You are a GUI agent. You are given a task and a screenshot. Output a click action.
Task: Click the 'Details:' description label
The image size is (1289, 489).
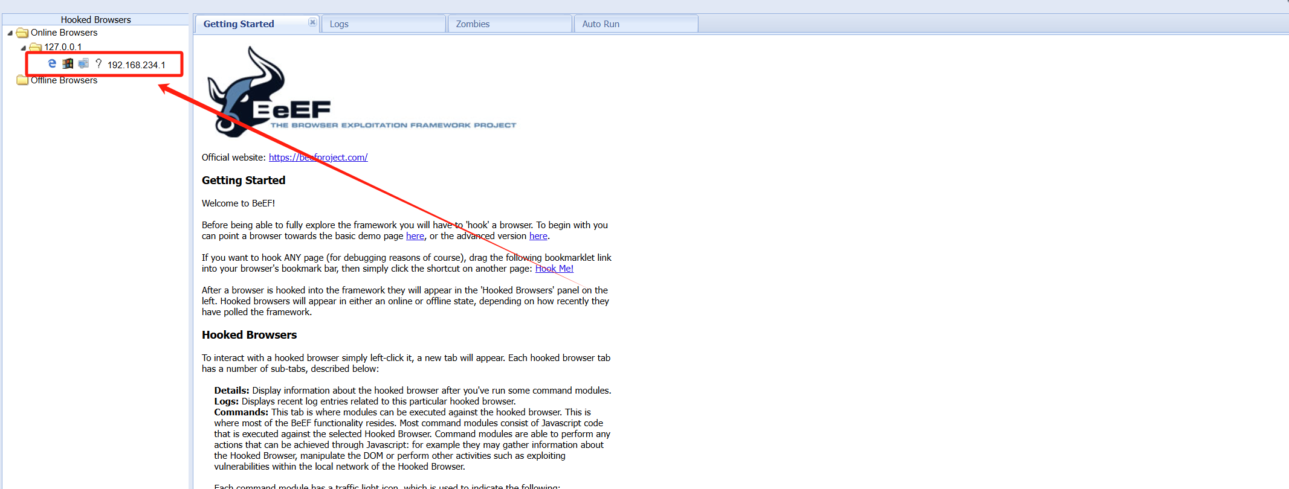(x=231, y=391)
